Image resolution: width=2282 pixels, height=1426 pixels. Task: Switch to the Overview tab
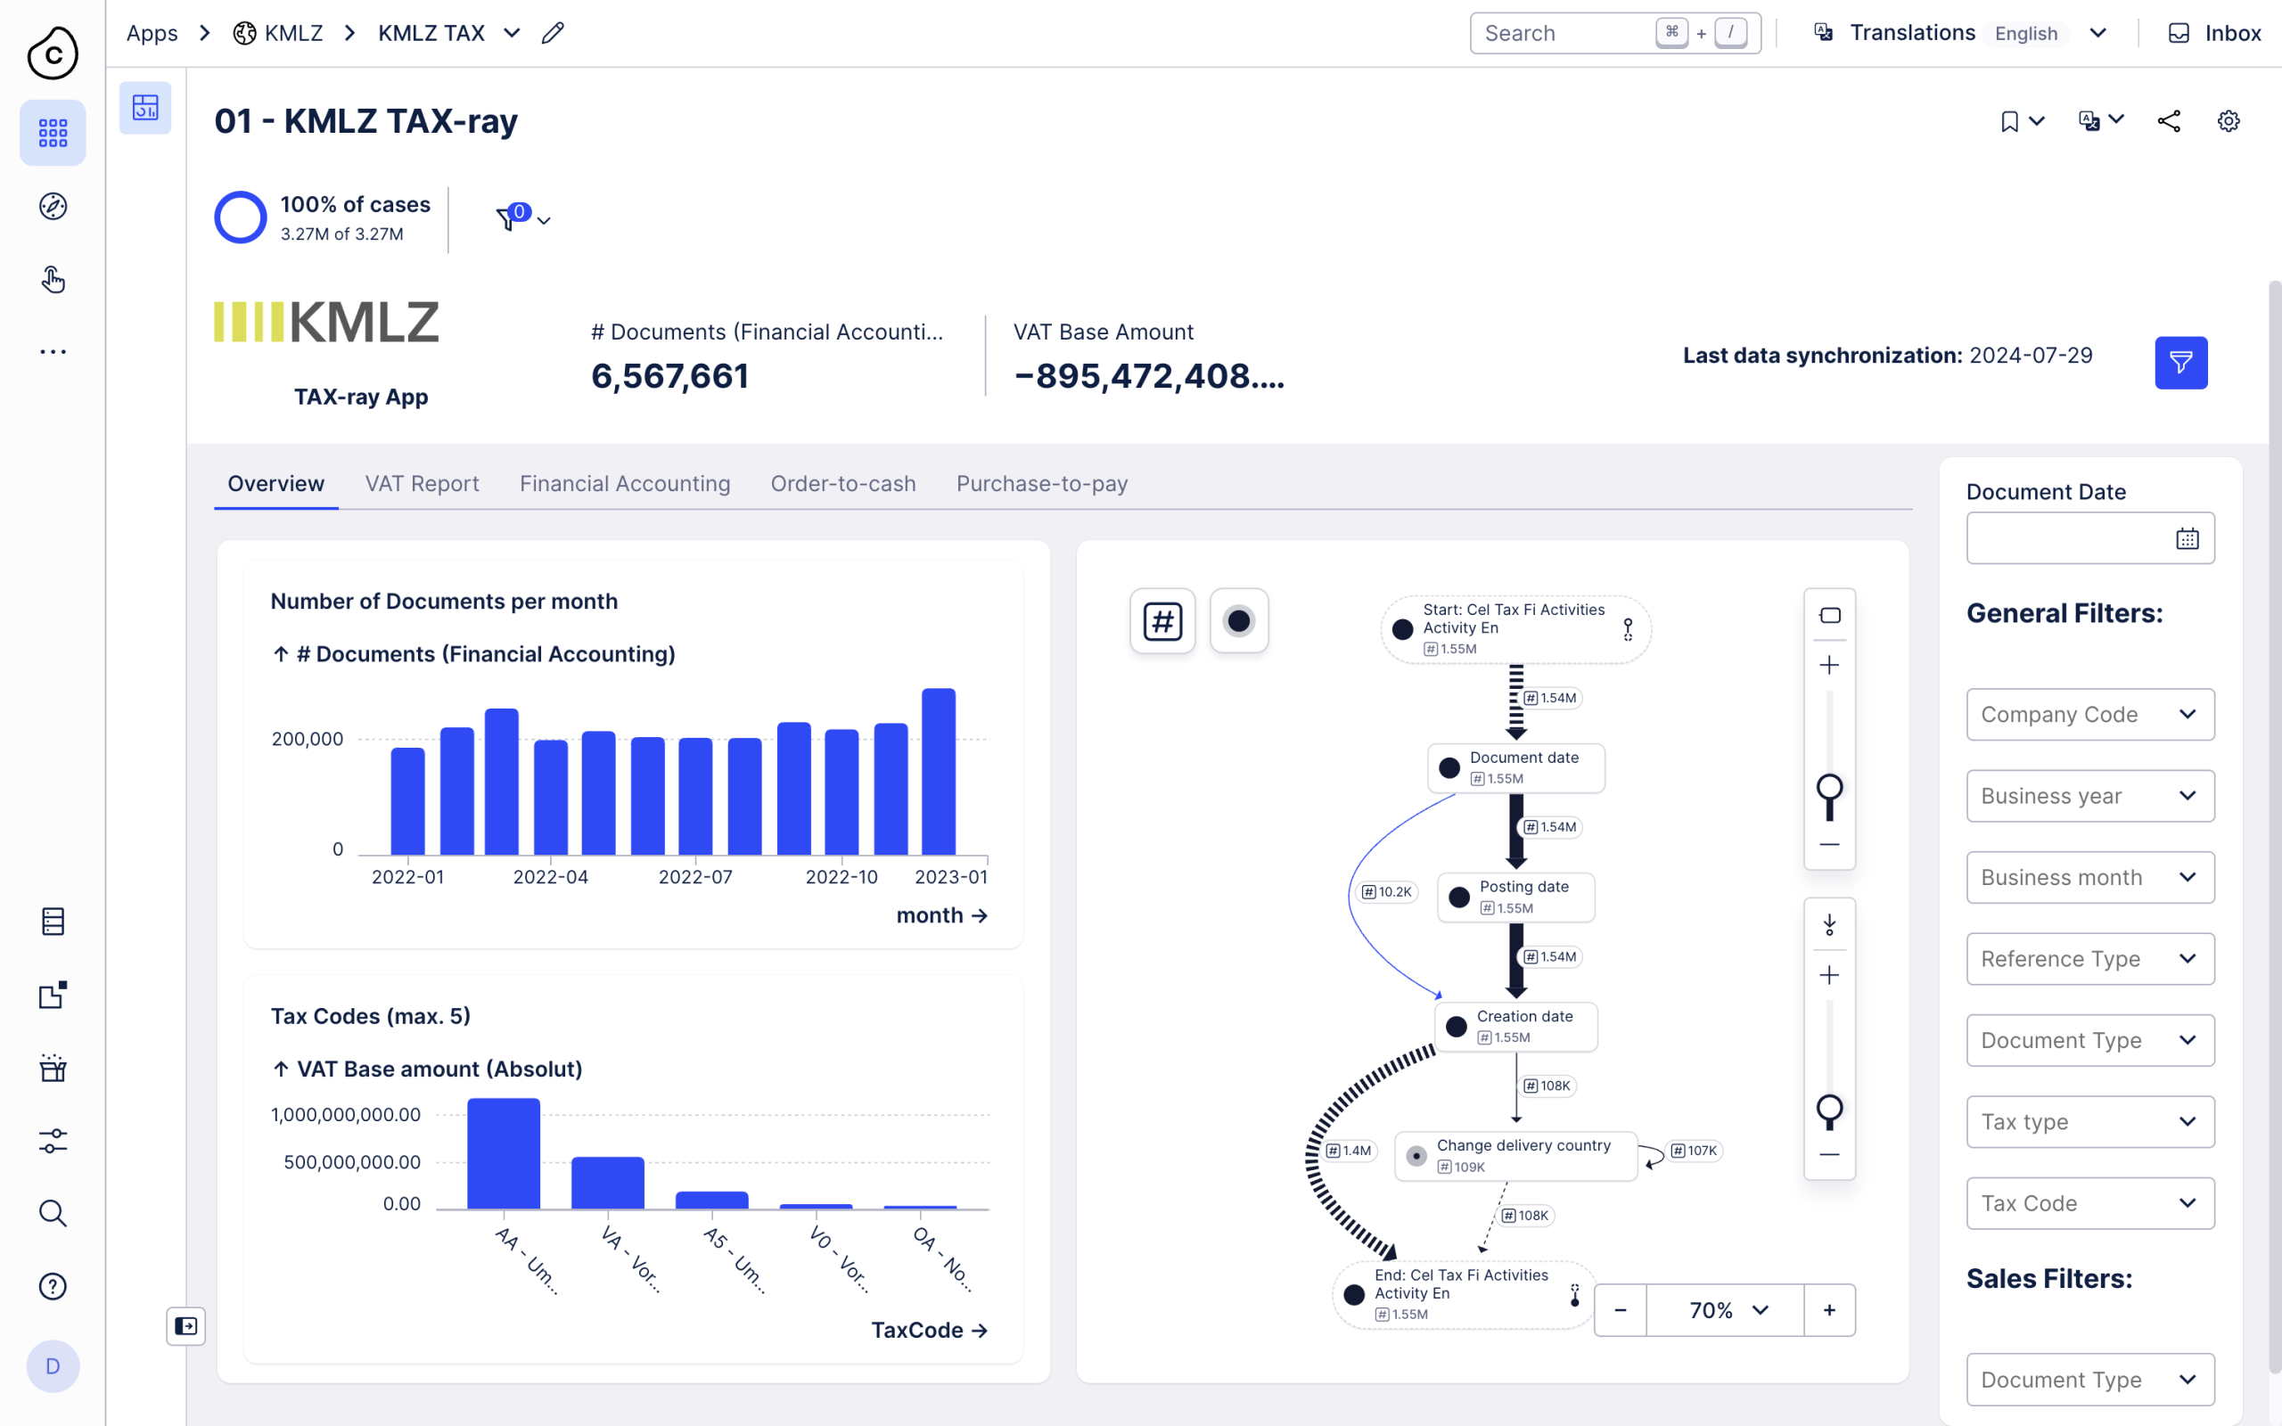click(x=275, y=484)
